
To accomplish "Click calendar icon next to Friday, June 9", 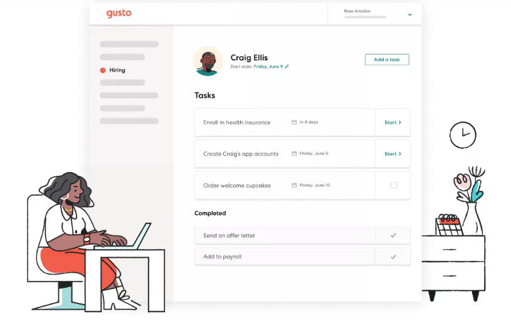I will [294, 153].
